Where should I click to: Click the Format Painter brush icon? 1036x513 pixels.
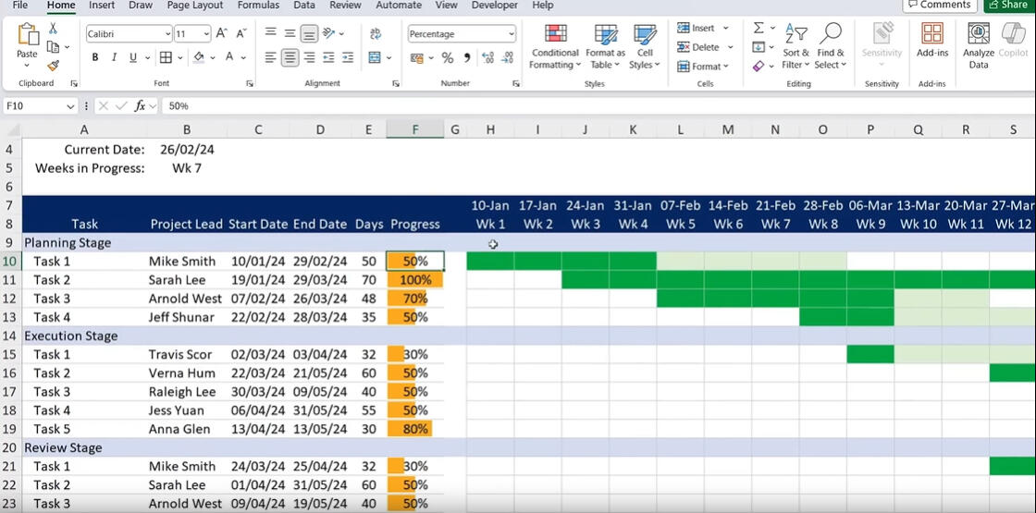point(54,66)
